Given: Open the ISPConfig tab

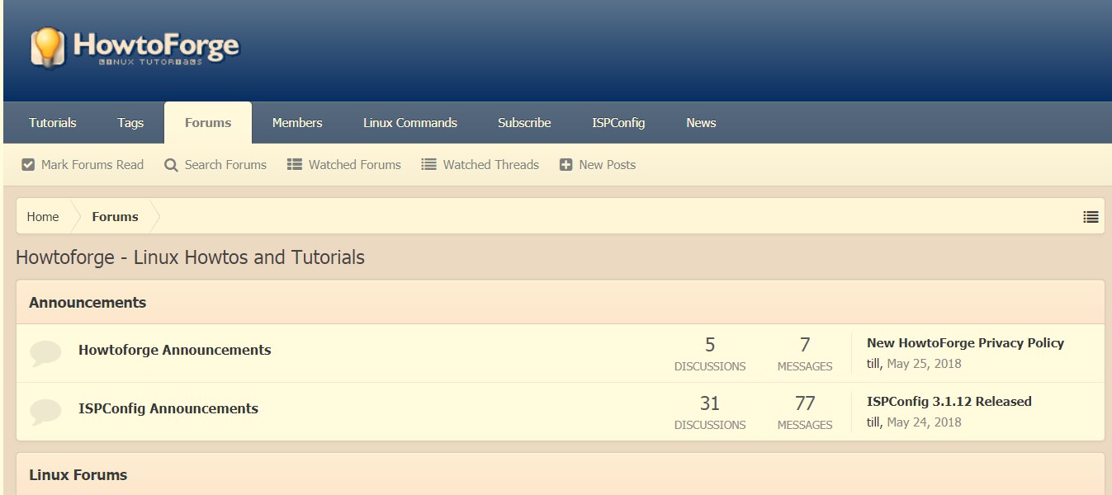Looking at the screenshot, I should [x=618, y=123].
